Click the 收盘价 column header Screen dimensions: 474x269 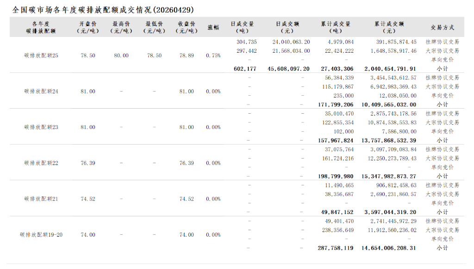click(x=187, y=27)
